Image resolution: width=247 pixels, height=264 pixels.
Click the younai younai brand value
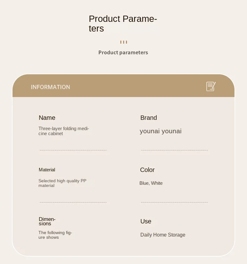[161, 131]
